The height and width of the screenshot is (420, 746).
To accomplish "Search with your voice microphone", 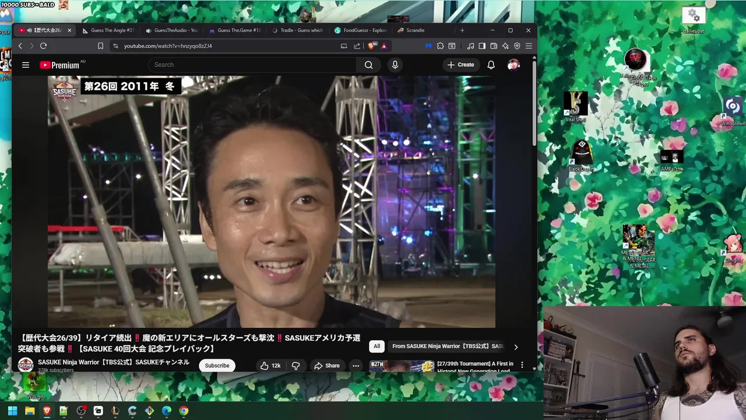I will [x=395, y=65].
